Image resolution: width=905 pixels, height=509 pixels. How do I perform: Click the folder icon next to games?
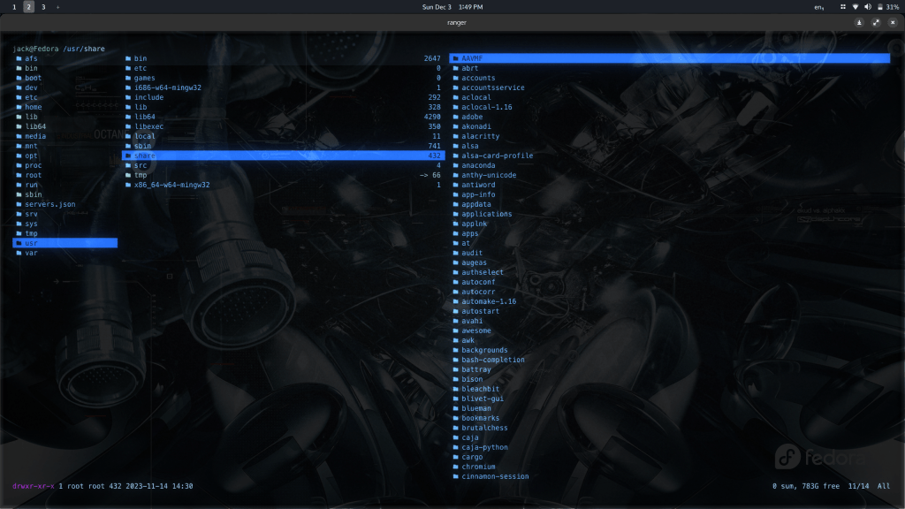128,78
